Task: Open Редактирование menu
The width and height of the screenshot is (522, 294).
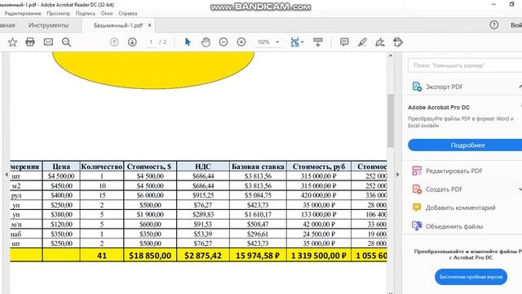Action: pos(23,13)
